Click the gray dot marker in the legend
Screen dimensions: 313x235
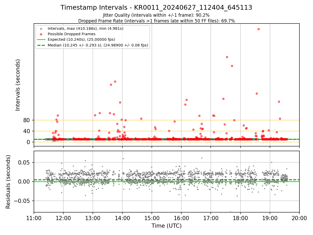(x=41, y=28)
